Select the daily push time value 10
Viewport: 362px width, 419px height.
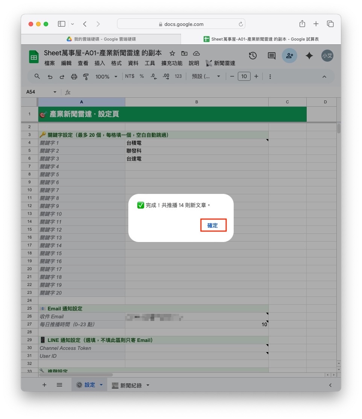197,324
